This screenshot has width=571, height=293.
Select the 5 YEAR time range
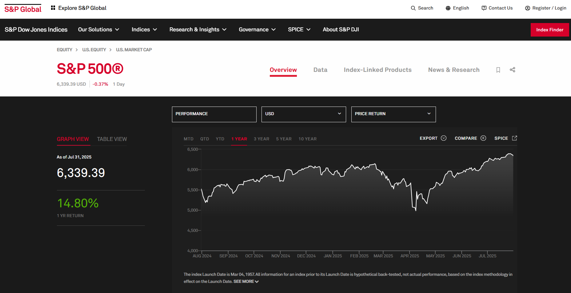coord(284,139)
